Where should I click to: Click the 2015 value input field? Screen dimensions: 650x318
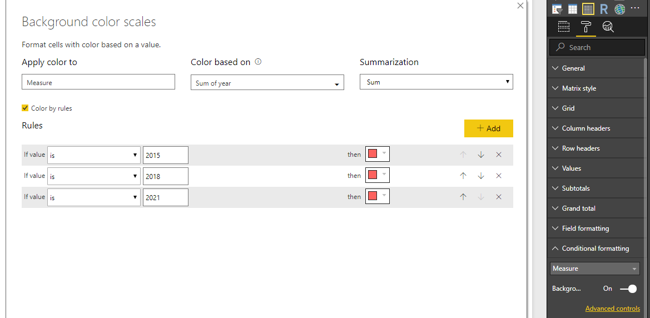pyautogui.click(x=165, y=155)
